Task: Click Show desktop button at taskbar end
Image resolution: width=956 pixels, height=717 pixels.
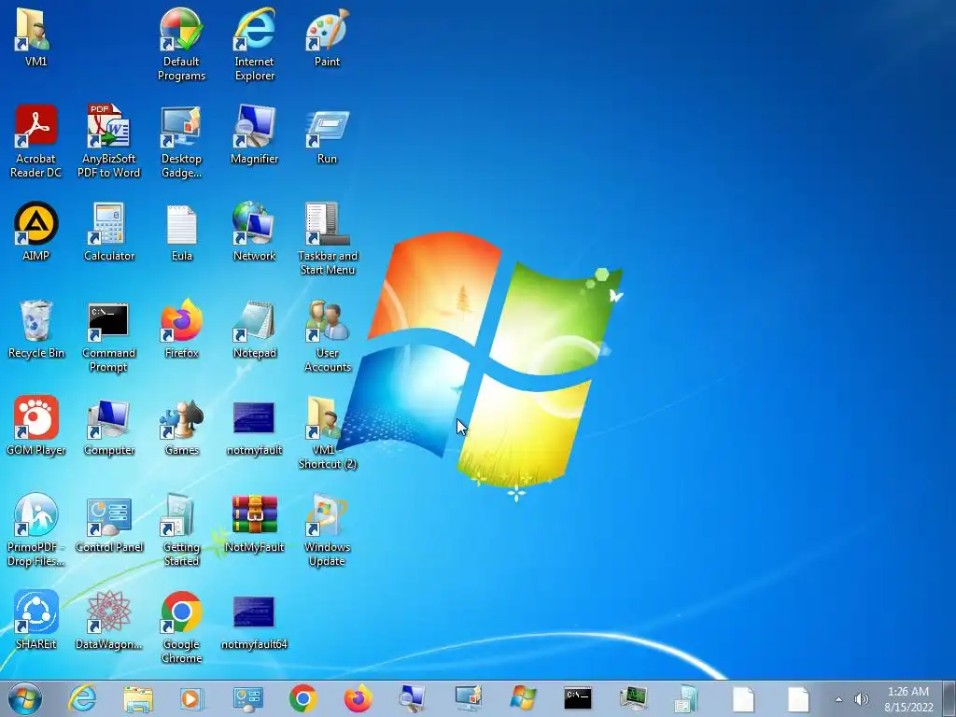Action: (x=949, y=698)
